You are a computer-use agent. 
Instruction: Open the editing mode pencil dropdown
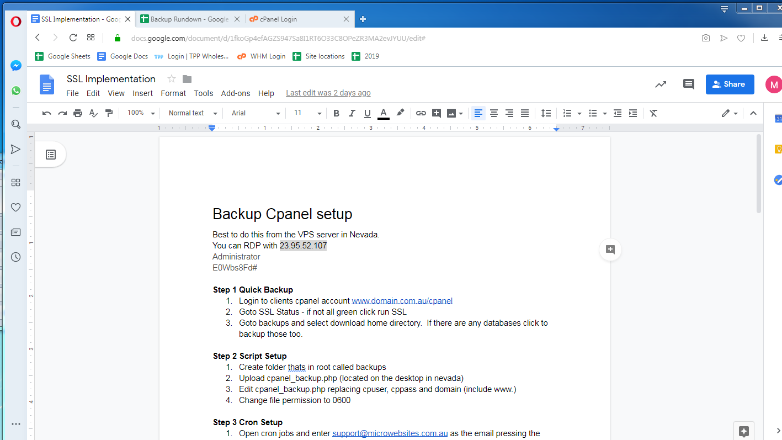(x=730, y=113)
